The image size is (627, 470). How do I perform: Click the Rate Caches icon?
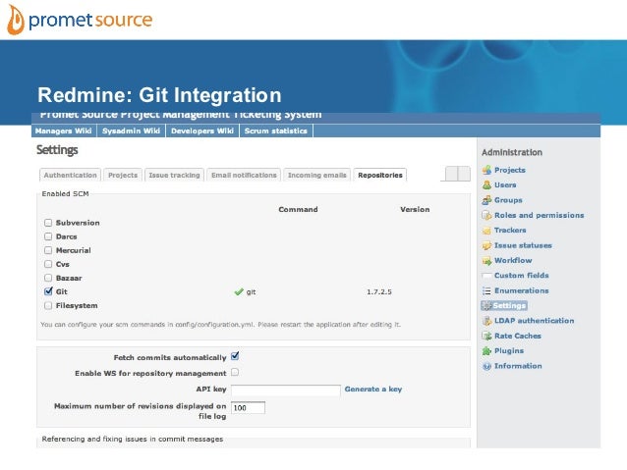(486, 337)
